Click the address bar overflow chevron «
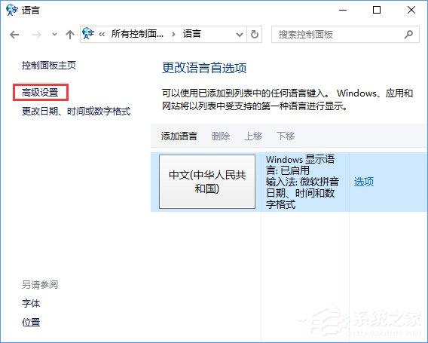This screenshot has width=428, height=343. (x=102, y=35)
